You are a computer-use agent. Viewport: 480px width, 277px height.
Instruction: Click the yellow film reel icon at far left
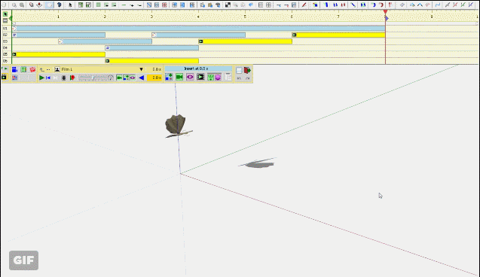coord(4,78)
